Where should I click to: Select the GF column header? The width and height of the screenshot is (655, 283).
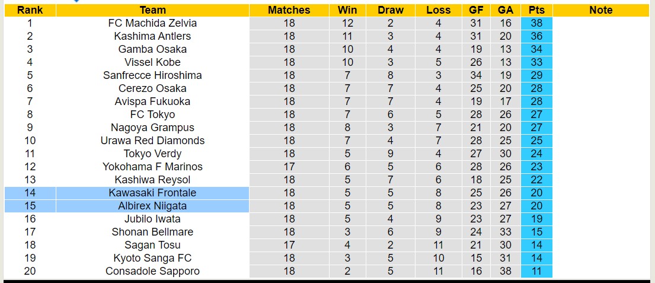pyautogui.click(x=476, y=10)
